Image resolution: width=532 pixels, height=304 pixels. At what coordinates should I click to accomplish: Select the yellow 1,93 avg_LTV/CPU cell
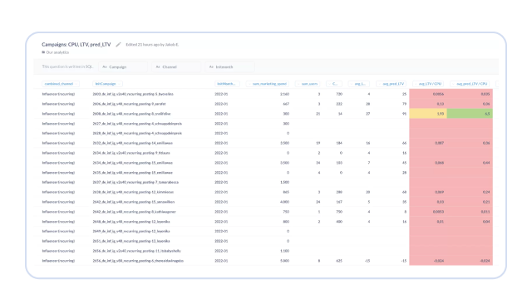pos(428,114)
